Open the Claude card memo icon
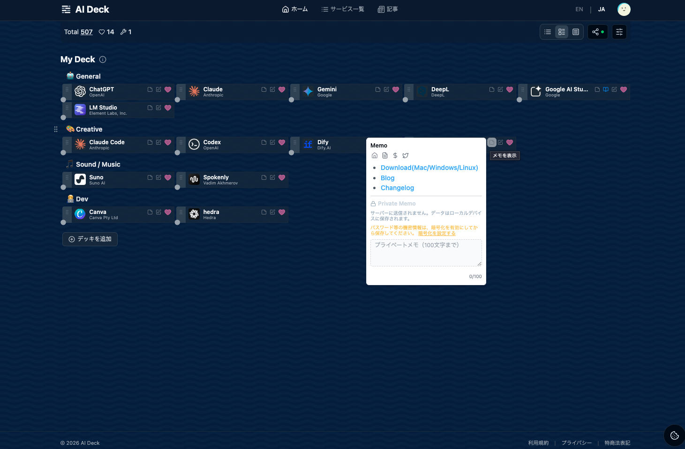This screenshot has width=685, height=449. 264,89
